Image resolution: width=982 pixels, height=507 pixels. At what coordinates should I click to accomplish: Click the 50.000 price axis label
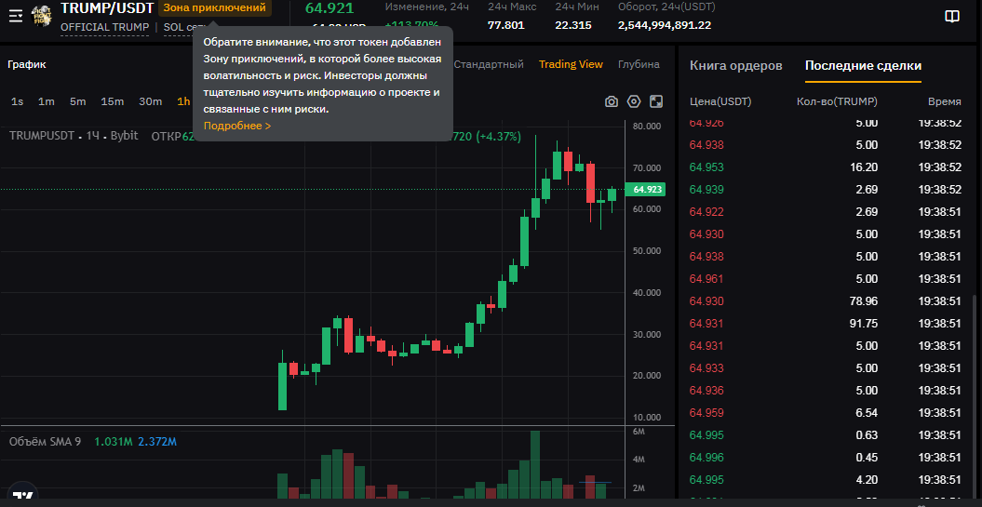click(647, 251)
